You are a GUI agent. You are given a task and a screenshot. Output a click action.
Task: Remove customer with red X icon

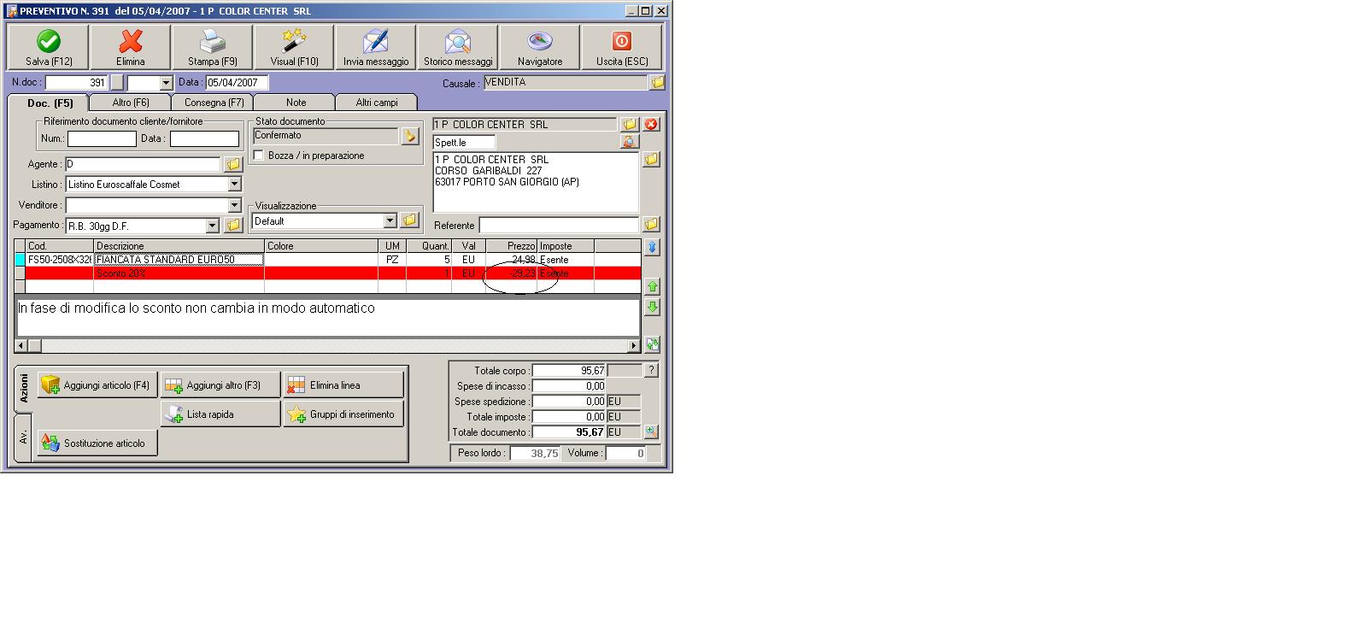[x=651, y=125]
